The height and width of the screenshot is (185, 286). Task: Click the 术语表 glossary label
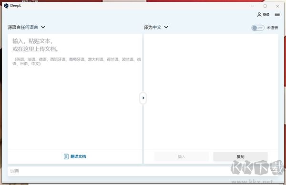[272, 28]
